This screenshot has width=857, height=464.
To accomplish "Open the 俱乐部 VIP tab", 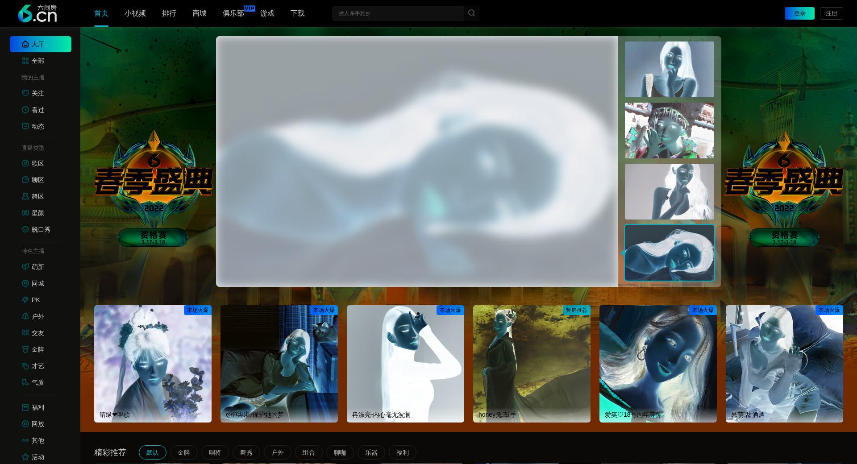I will pos(233,13).
